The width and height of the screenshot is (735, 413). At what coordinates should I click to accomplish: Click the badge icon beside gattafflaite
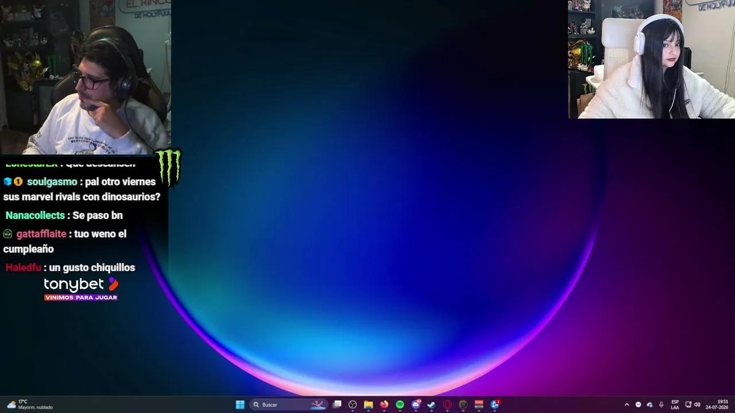(7, 234)
